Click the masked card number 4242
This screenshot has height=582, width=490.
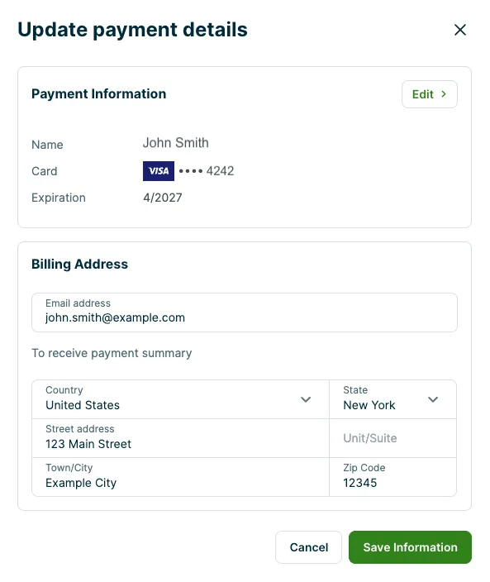(207, 171)
